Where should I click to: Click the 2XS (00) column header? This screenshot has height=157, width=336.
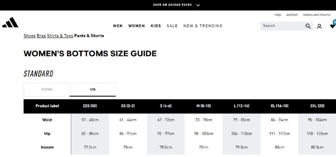click(90, 106)
